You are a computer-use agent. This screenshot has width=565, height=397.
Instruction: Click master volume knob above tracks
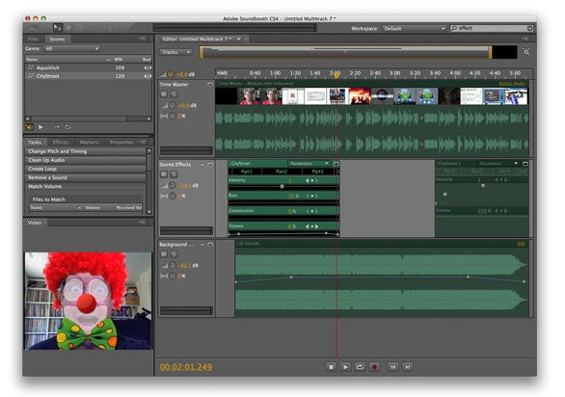[x=171, y=74]
